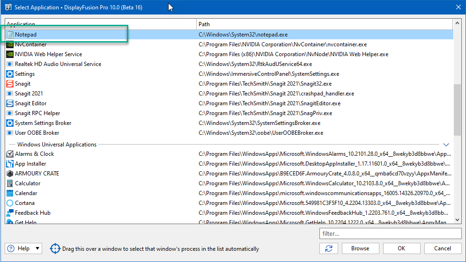The image size is (466, 262).
Task: Sort by the Path column header
Action: pyautogui.click(x=325, y=24)
